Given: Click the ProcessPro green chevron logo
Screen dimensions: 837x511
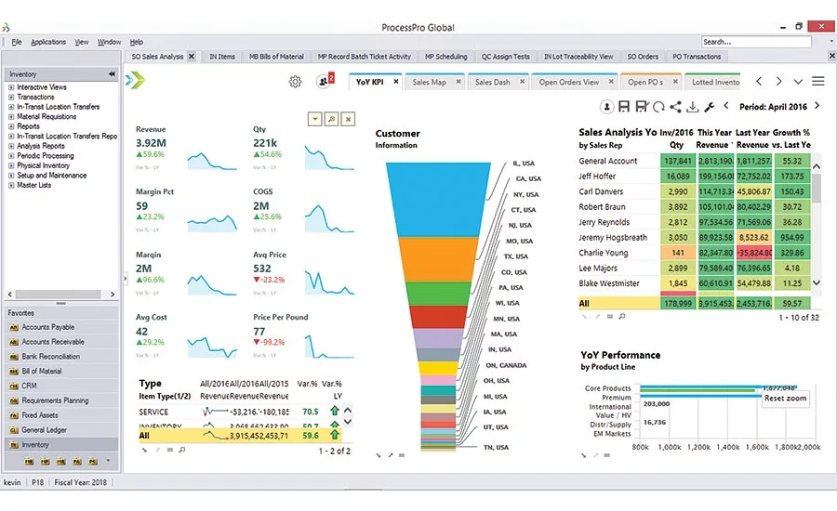Looking at the screenshot, I should point(136,81).
